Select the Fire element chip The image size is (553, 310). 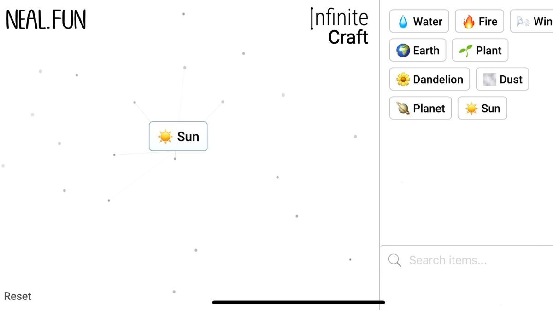(479, 21)
